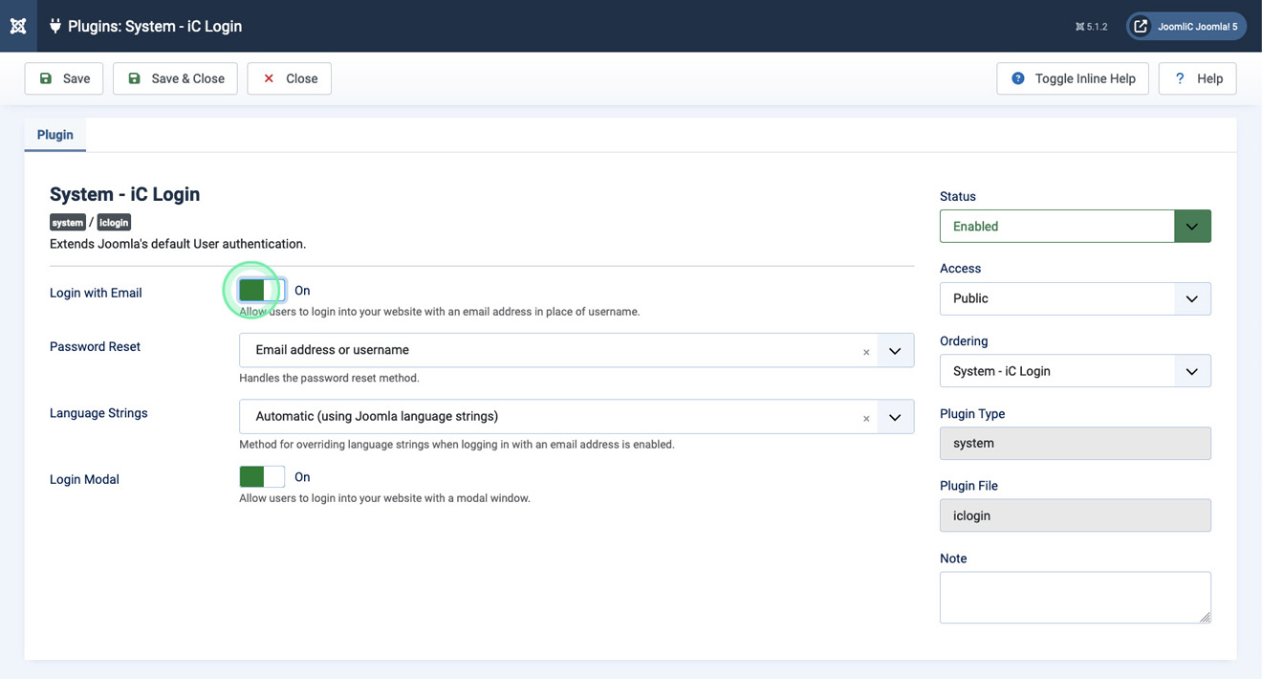Expand Language Strings dropdown arrow
Screen dimensions: 1262x679
[895, 417]
